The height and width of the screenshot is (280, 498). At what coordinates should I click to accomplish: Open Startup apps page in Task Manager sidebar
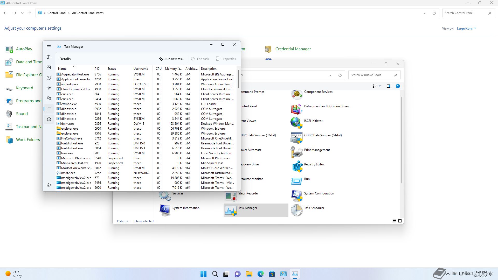(x=49, y=88)
